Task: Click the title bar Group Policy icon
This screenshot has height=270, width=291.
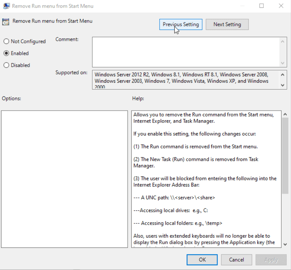Action: [6, 6]
